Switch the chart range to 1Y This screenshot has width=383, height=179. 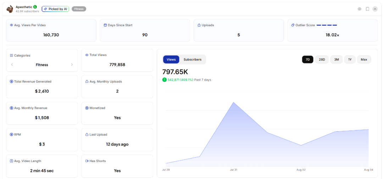[350, 60]
